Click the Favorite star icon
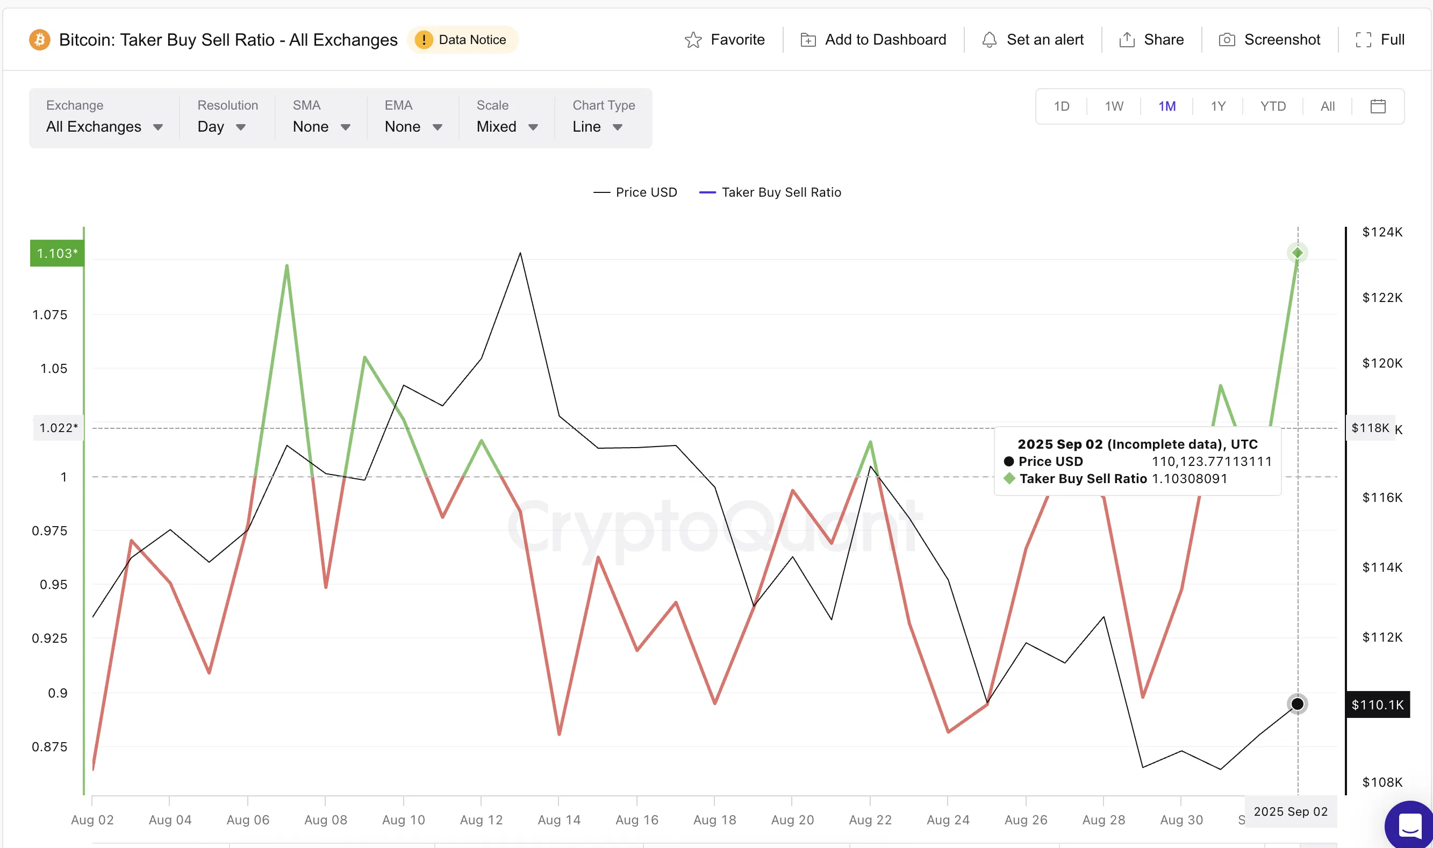The width and height of the screenshot is (1433, 848). click(x=692, y=40)
